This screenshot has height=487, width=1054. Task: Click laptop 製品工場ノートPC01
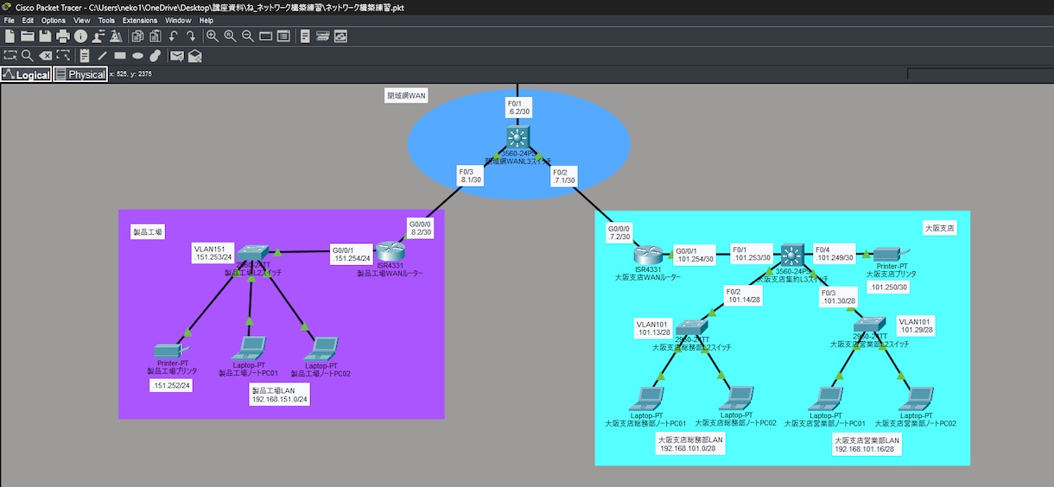click(248, 349)
